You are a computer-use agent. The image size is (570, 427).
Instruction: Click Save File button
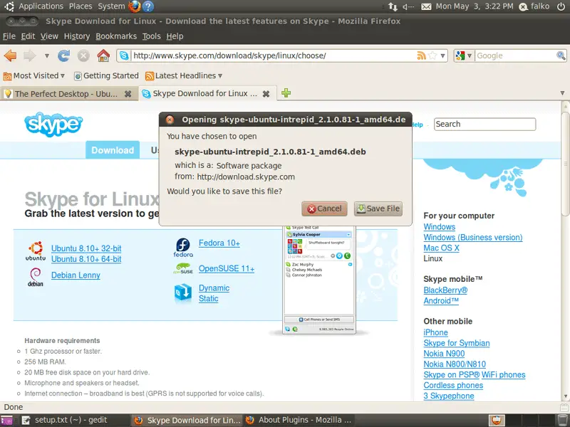(x=378, y=209)
